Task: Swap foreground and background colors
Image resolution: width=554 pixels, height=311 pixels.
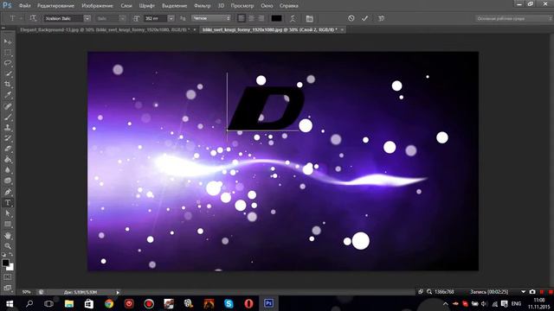Action: tap(11, 254)
